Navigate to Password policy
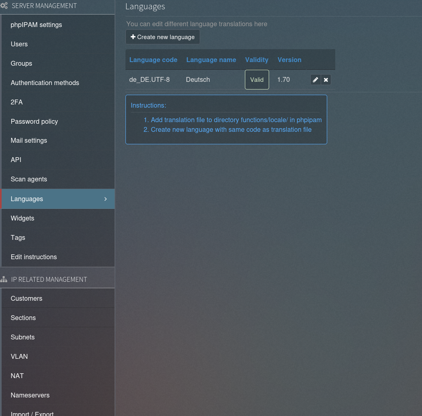The width and height of the screenshot is (422, 416). coord(34,122)
